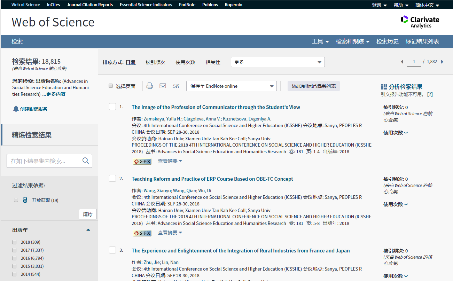
Task: Open InCites in the top bar
Action: point(53,5)
